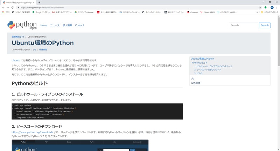The height and width of the screenshot is (151, 280).
Task: Open the 仮想環境 link under the page title
Action: click(x=43, y=50)
